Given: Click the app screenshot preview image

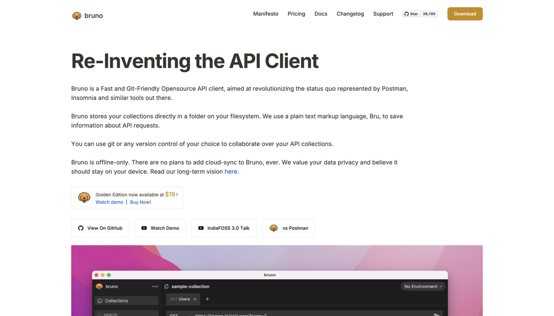Looking at the screenshot, I should click(x=277, y=281).
